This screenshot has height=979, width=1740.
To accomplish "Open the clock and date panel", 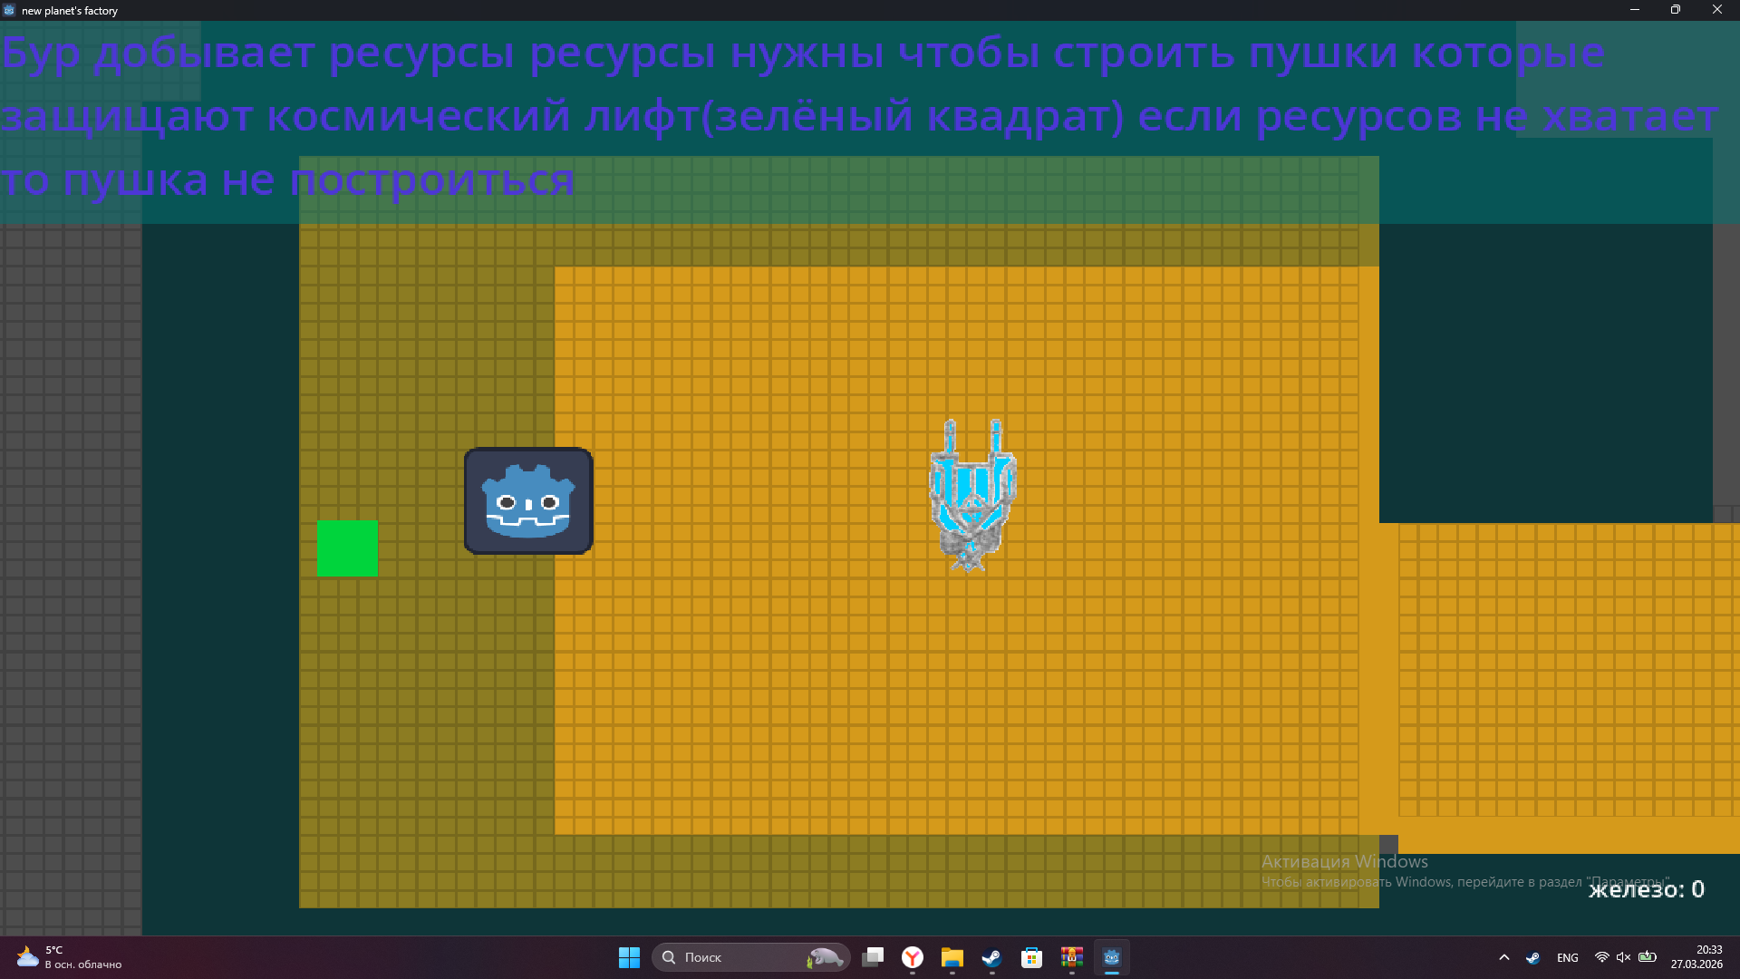I will [x=1696, y=957].
